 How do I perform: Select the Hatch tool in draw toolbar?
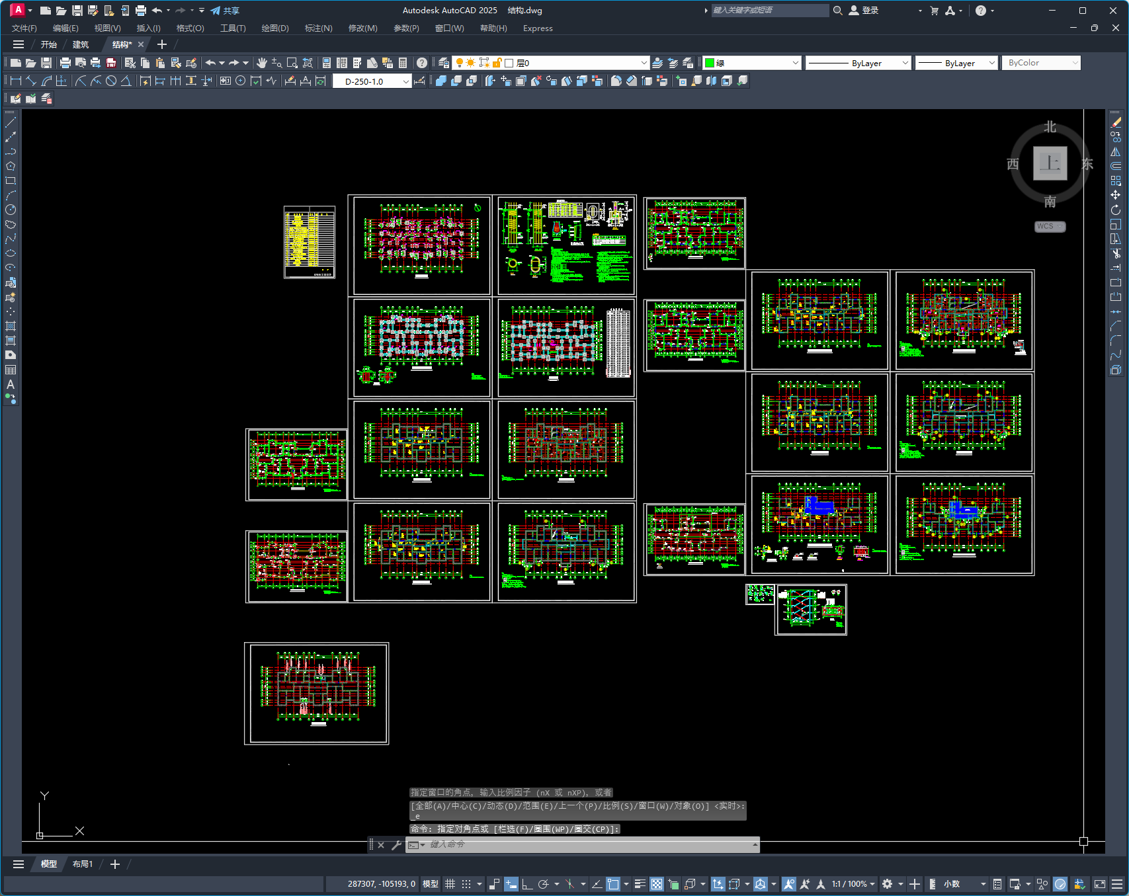tap(11, 326)
